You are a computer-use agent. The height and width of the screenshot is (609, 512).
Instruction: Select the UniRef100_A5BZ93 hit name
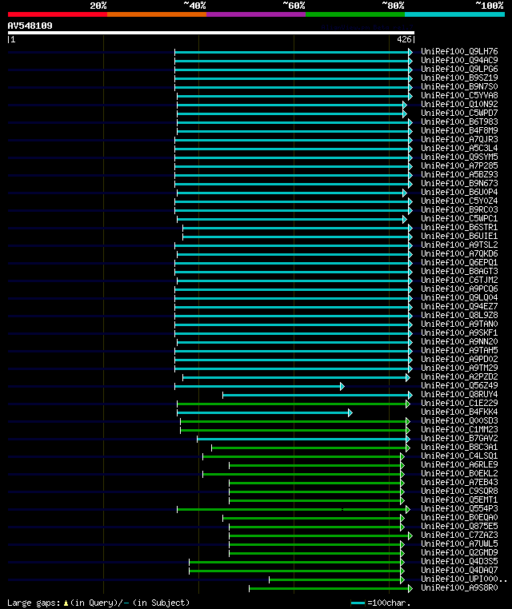(459, 174)
